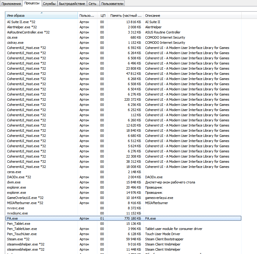Select the MSIAfterburner.exe process
This screenshot has width=257, height=254.
point(25,203)
